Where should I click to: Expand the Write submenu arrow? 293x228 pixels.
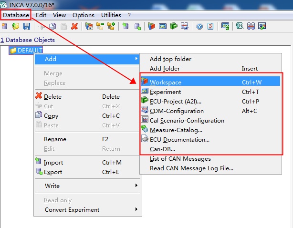coord(136,185)
